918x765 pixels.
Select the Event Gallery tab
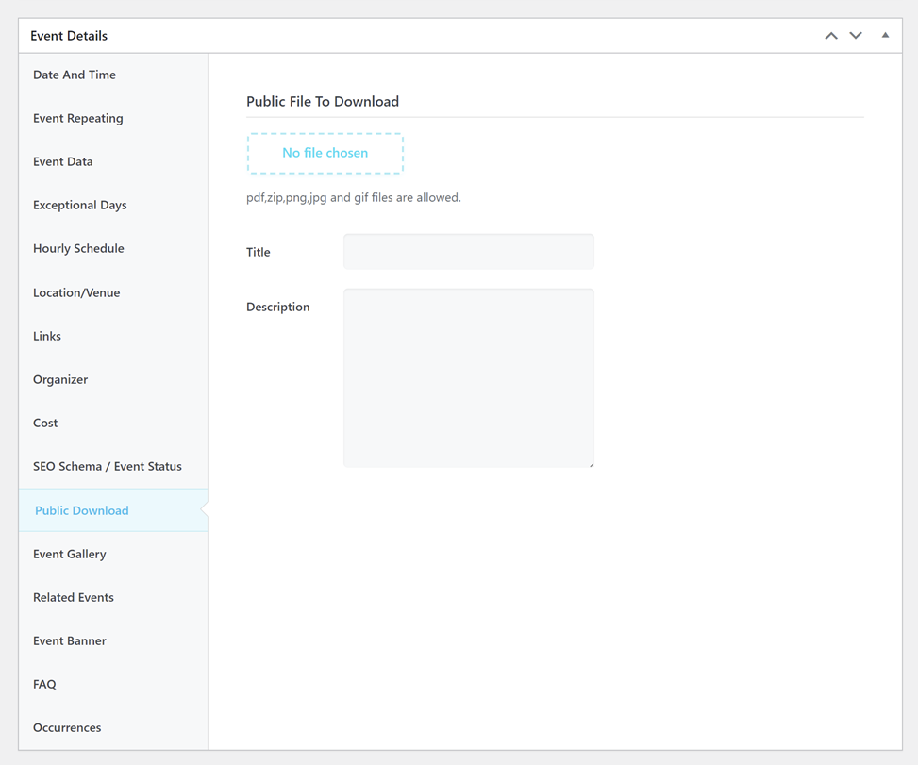coord(70,554)
